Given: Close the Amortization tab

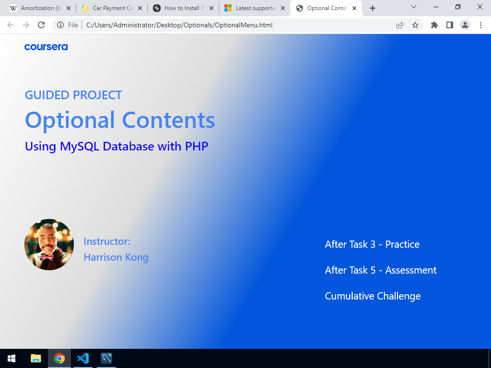Looking at the screenshot, I should tap(69, 9).
